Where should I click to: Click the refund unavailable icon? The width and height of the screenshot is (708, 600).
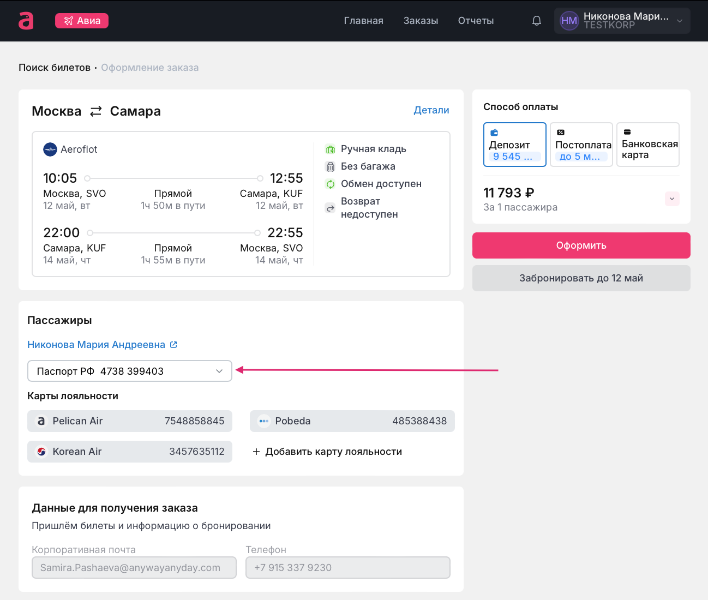point(330,208)
